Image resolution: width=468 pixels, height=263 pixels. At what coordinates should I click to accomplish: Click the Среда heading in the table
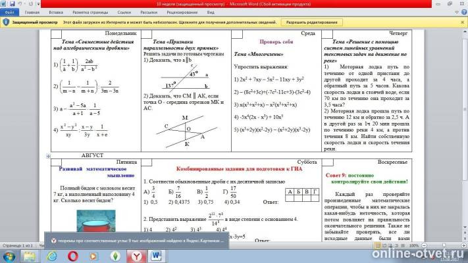point(308,34)
